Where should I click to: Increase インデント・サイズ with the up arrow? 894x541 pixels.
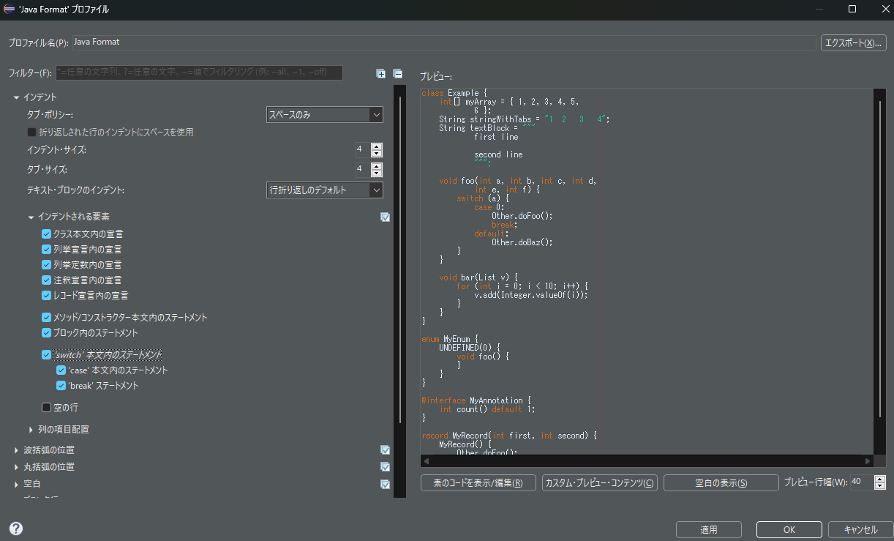pyautogui.click(x=377, y=146)
